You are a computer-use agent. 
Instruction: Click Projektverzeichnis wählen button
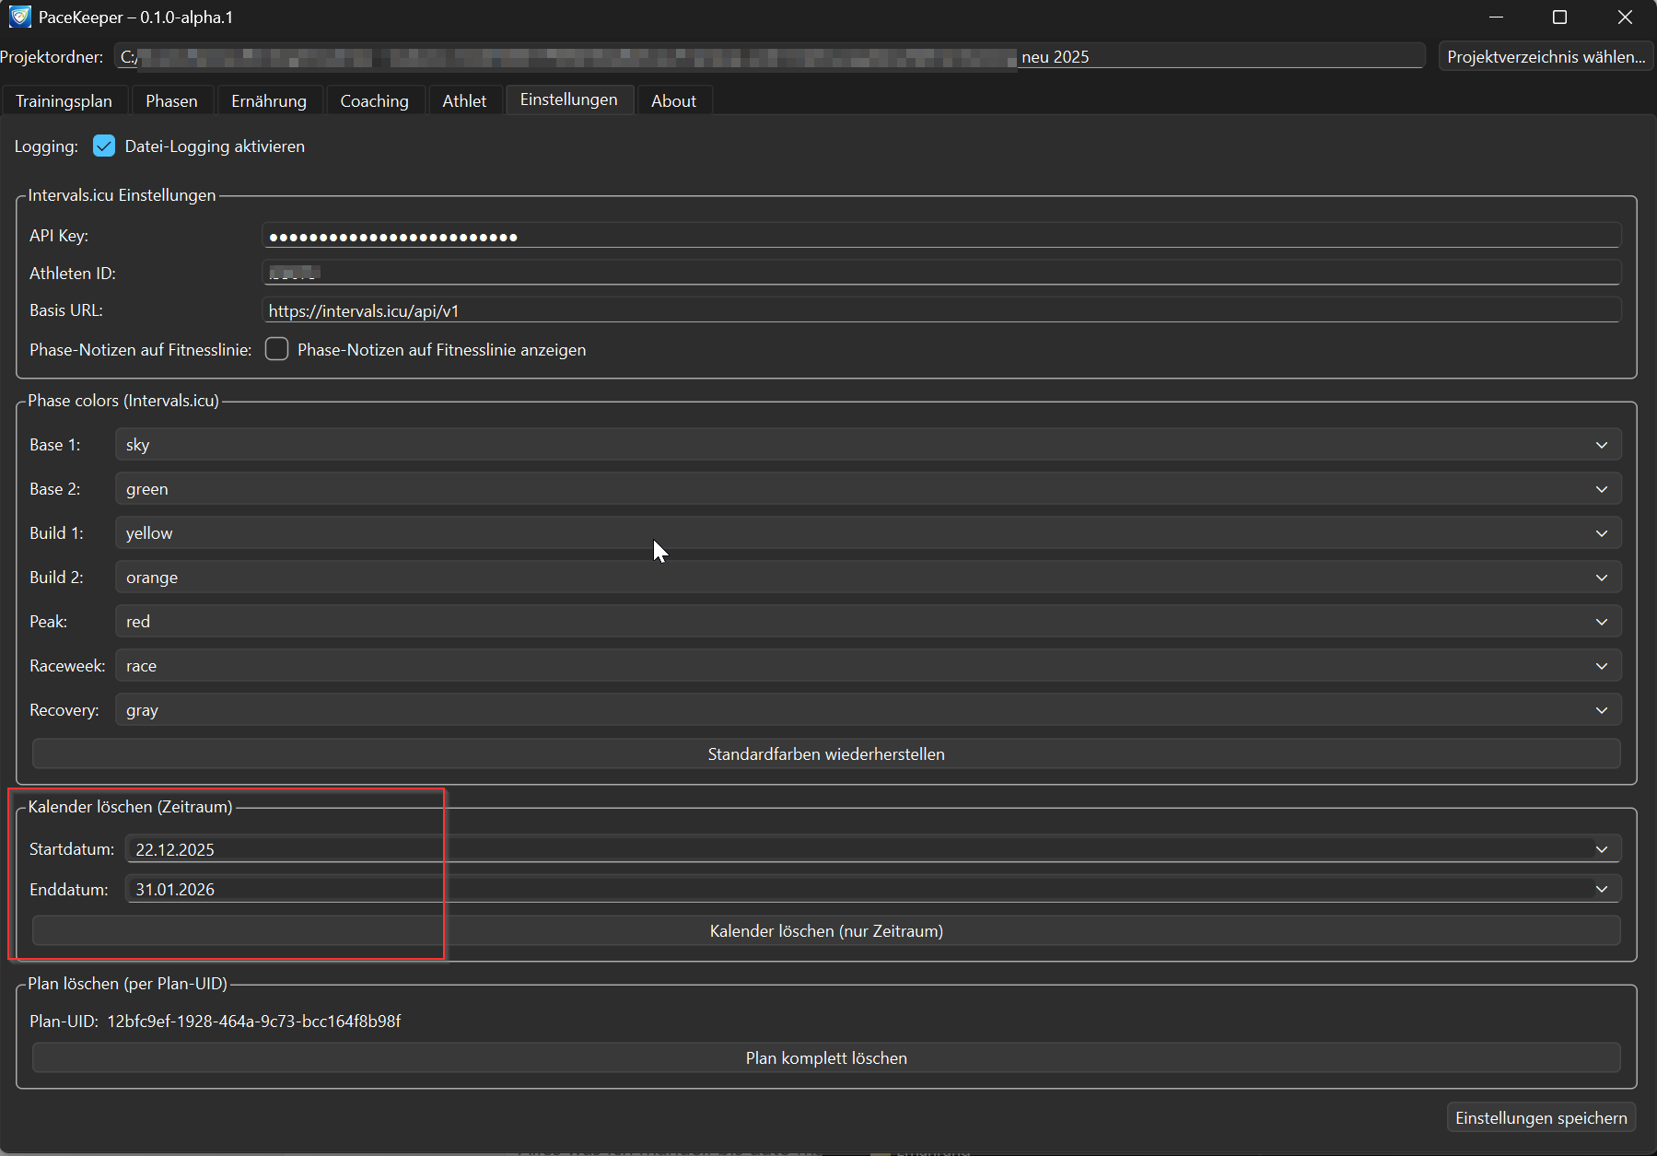(x=1546, y=57)
